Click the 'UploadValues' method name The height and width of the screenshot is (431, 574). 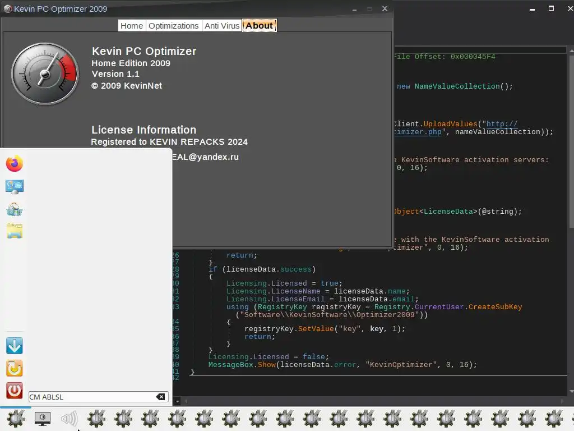tap(450, 124)
